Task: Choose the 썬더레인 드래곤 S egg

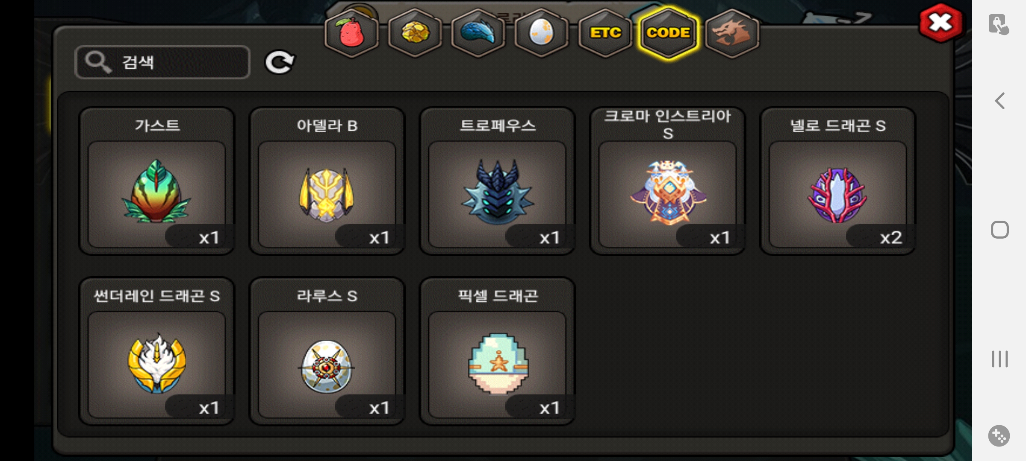Action: point(157,351)
